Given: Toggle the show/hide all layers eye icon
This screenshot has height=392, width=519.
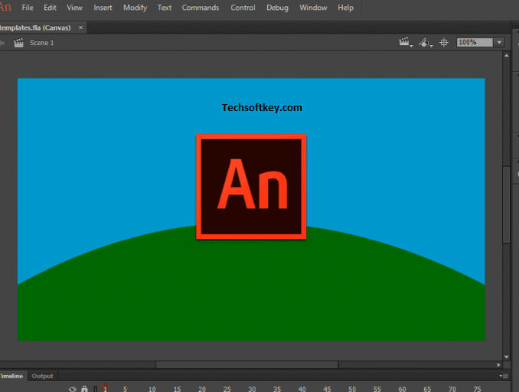Looking at the screenshot, I should coord(73,389).
